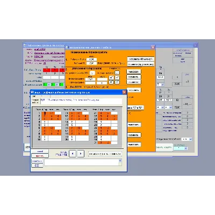This screenshot has height=215, width=215.
Task: Open the purple date link at top of back window
Action: click(40, 49)
